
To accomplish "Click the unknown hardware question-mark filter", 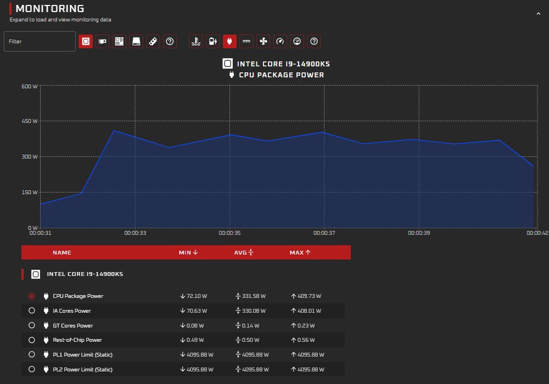I will (170, 41).
